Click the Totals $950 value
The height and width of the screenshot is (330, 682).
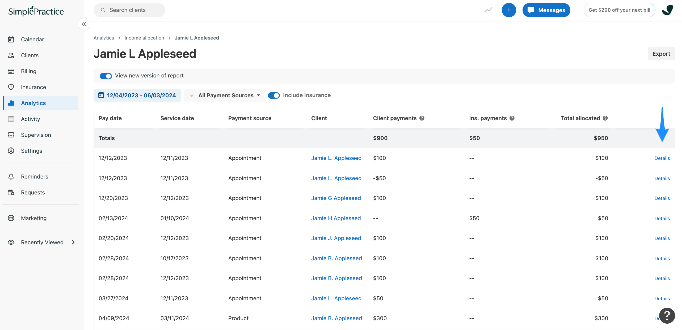point(601,138)
